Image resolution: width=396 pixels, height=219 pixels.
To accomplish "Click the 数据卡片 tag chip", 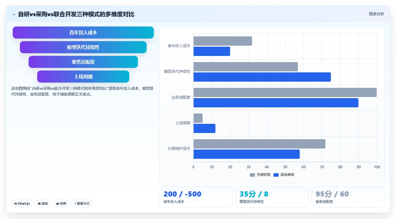I will [x=82, y=203].
